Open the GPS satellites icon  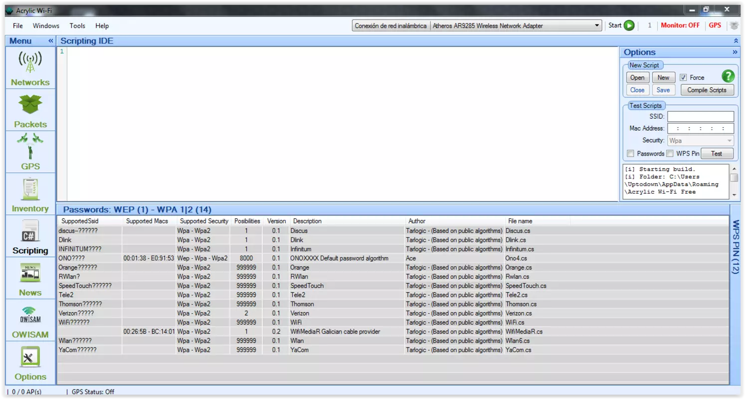point(30,147)
